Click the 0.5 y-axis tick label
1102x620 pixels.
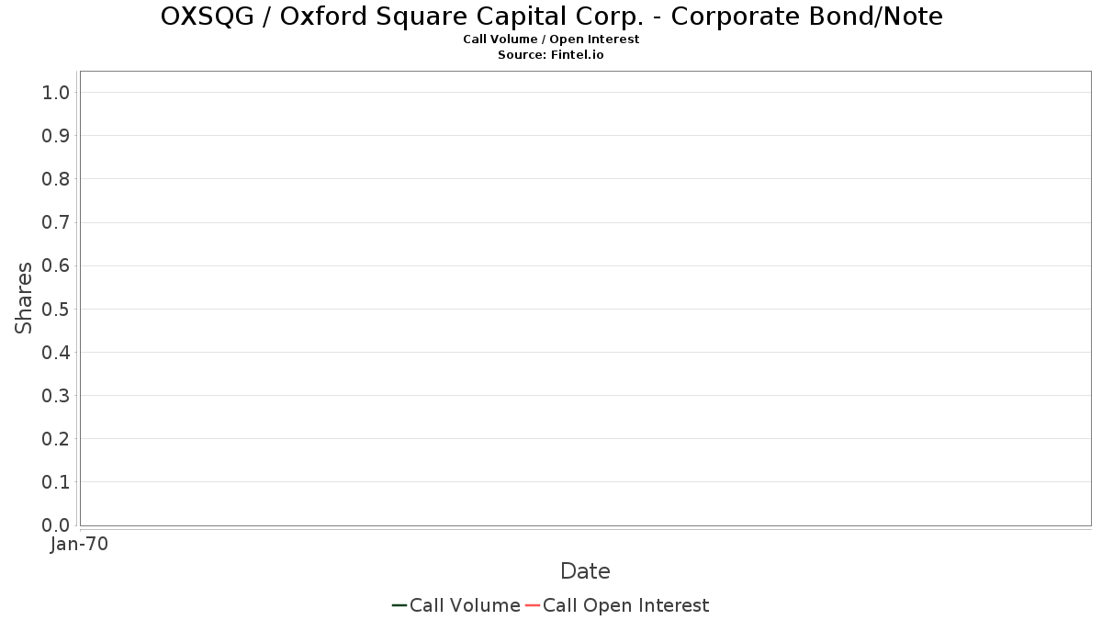[56, 309]
